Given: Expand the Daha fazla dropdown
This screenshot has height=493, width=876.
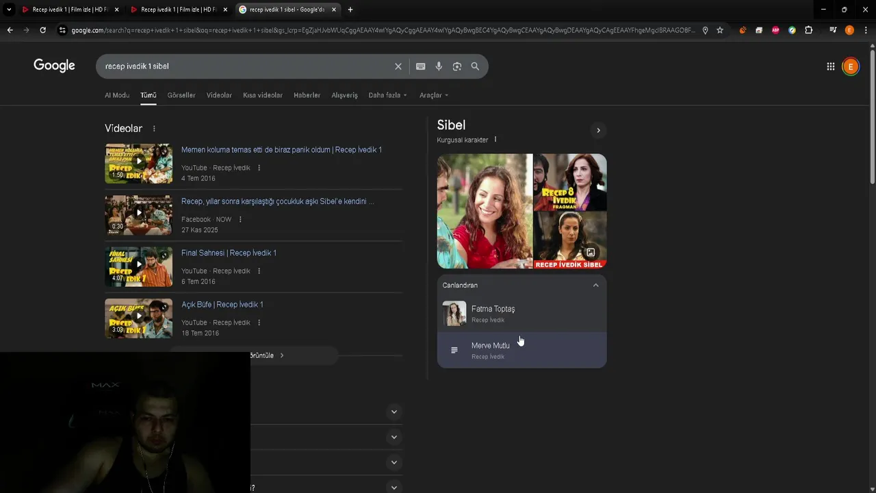Looking at the screenshot, I should coord(387,95).
